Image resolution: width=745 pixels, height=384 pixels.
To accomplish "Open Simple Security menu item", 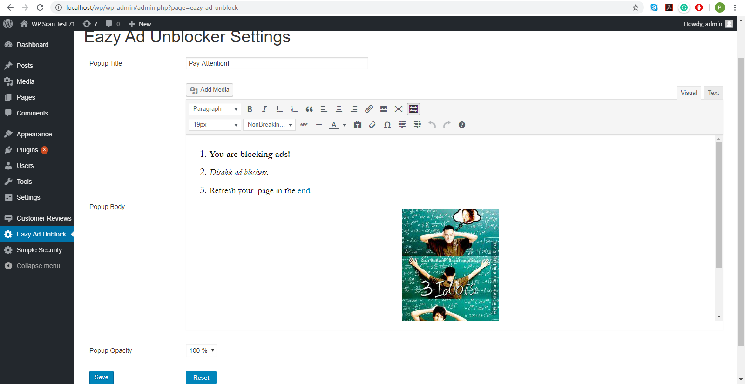I will click(x=37, y=250).
